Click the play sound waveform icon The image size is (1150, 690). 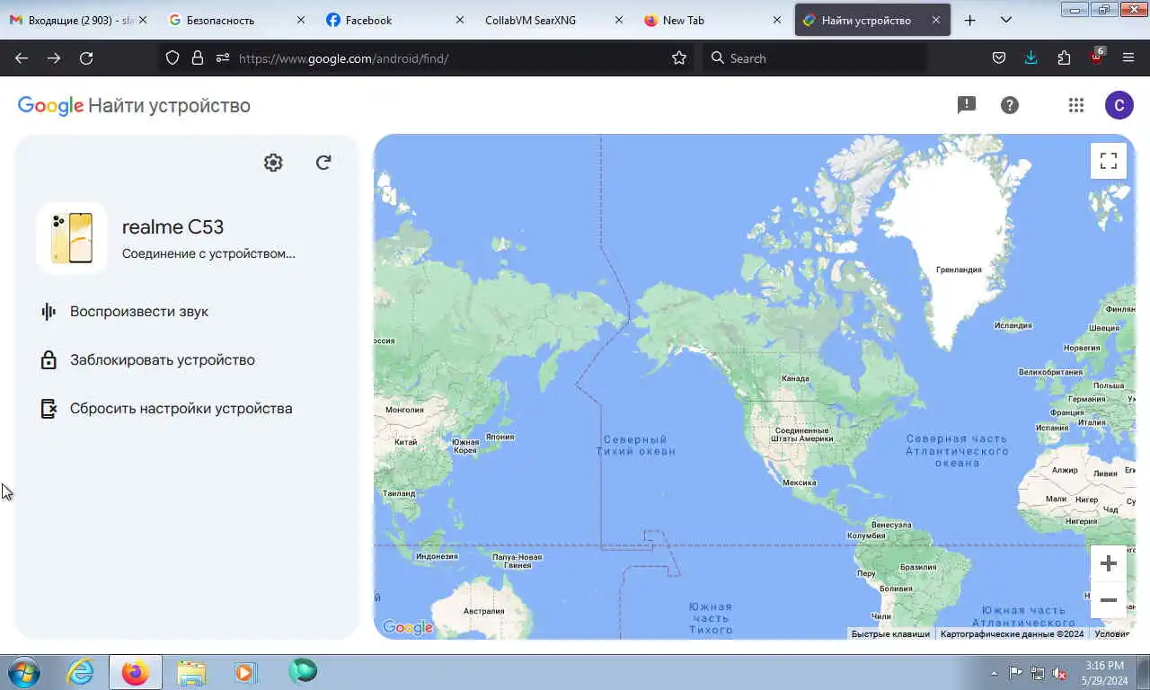[49, 312]
